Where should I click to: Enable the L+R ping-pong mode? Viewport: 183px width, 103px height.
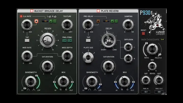(x=64, y=41)
